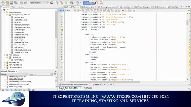
Task: Open the Account.java editor tab
Action: (127, 7)
